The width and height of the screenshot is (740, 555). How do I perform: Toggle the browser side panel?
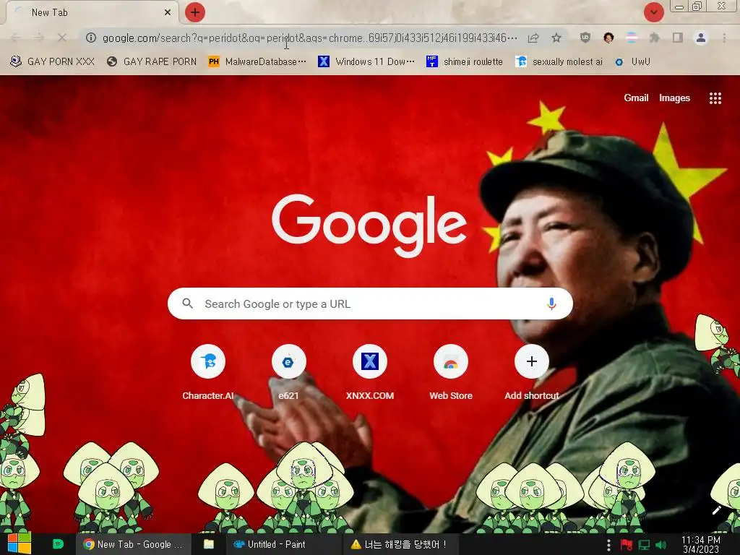[x=678, y=38]
